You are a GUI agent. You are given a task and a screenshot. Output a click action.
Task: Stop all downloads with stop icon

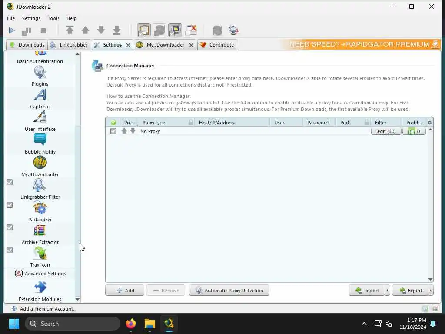click(43, 30)
